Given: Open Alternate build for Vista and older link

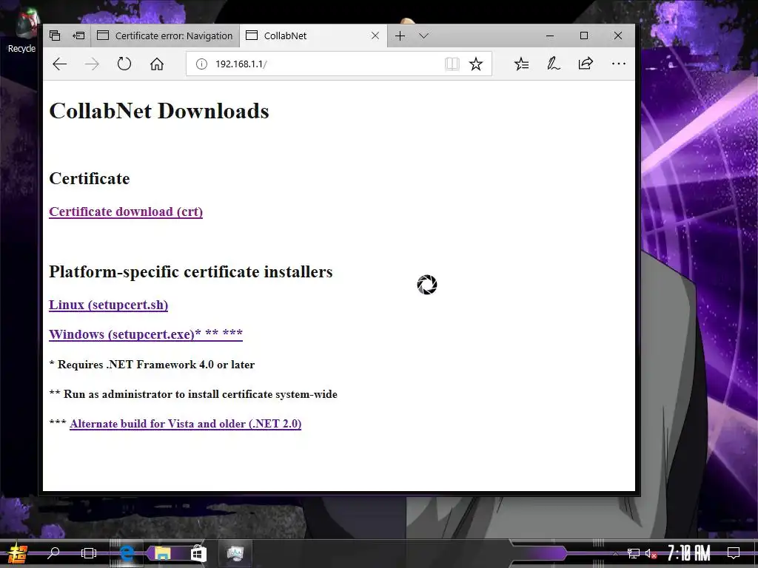Looking at the screenshot, I should coord(185,424).
